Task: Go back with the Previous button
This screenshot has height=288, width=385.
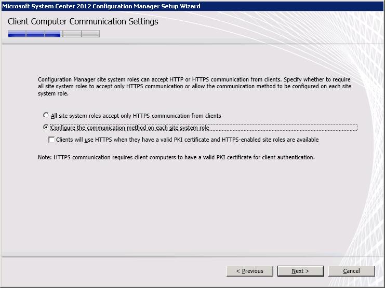Action: (250, 271)
